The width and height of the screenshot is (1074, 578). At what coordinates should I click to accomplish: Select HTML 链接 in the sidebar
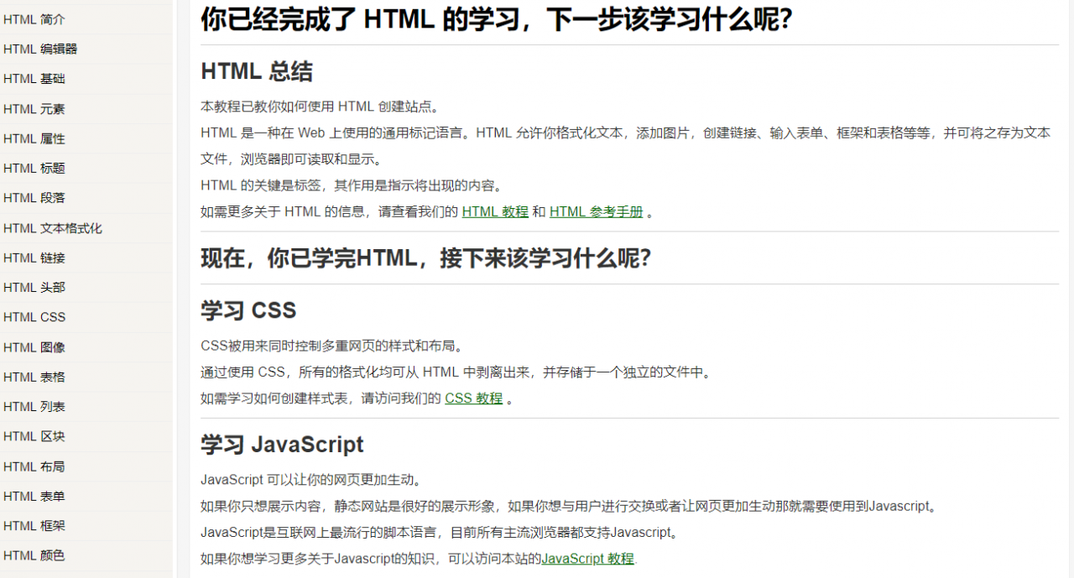tap(34, 258)
